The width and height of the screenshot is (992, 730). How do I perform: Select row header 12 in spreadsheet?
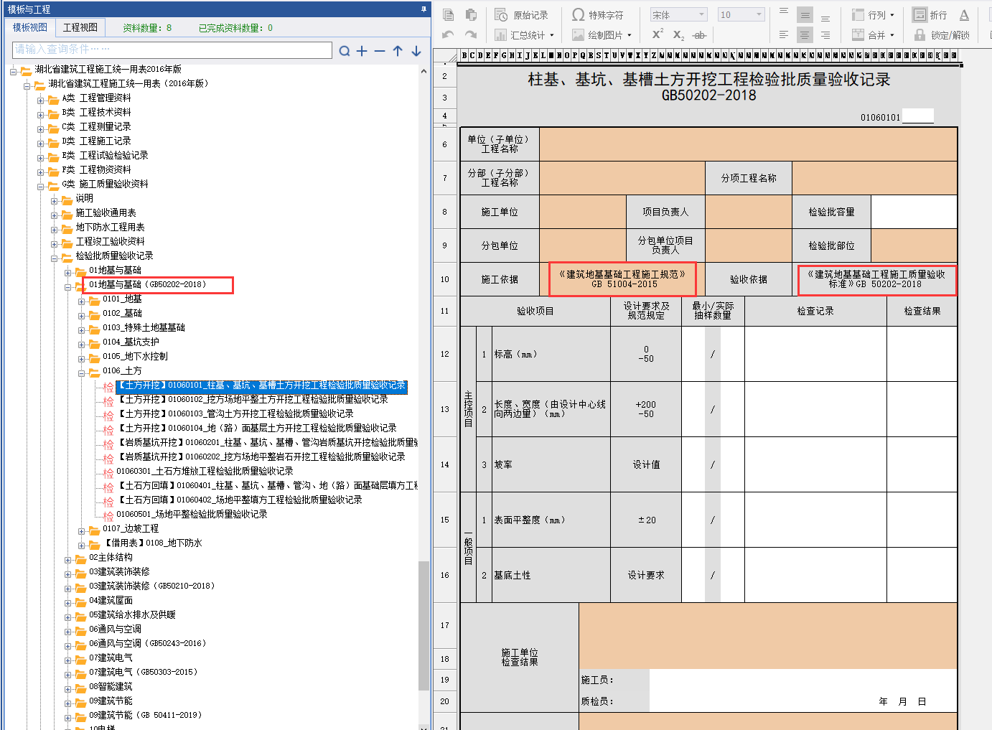(x=444, y=354)
